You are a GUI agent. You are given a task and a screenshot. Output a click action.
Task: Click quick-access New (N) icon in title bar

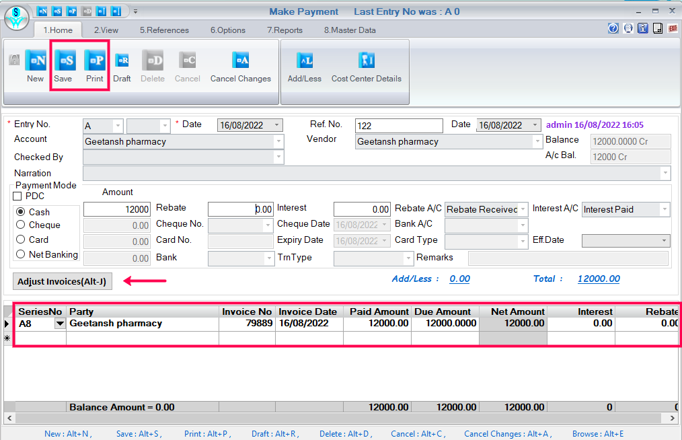42,11
